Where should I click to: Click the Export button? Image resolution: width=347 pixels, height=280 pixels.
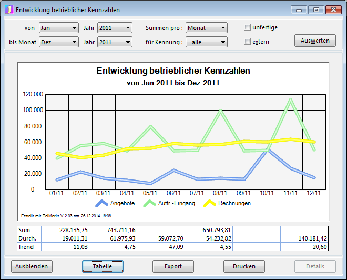tap(173, 266)
